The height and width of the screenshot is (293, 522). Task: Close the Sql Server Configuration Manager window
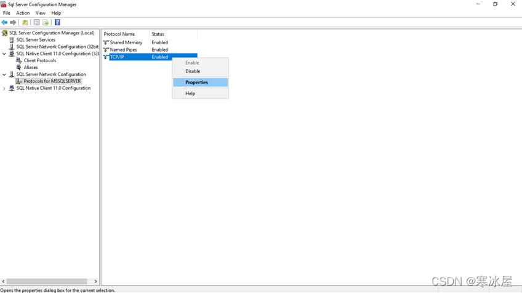coord(513,4)
